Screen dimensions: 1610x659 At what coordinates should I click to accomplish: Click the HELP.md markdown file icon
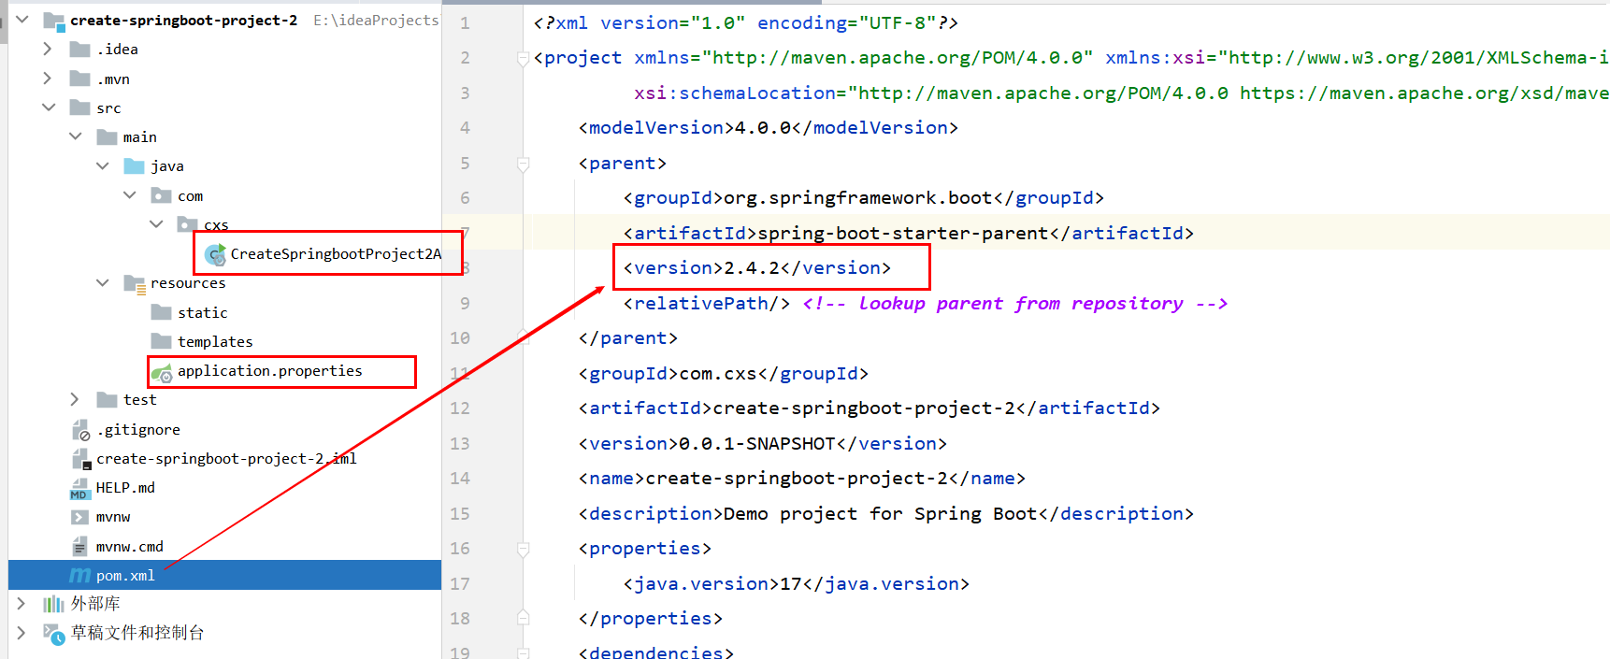coord(80,488)
